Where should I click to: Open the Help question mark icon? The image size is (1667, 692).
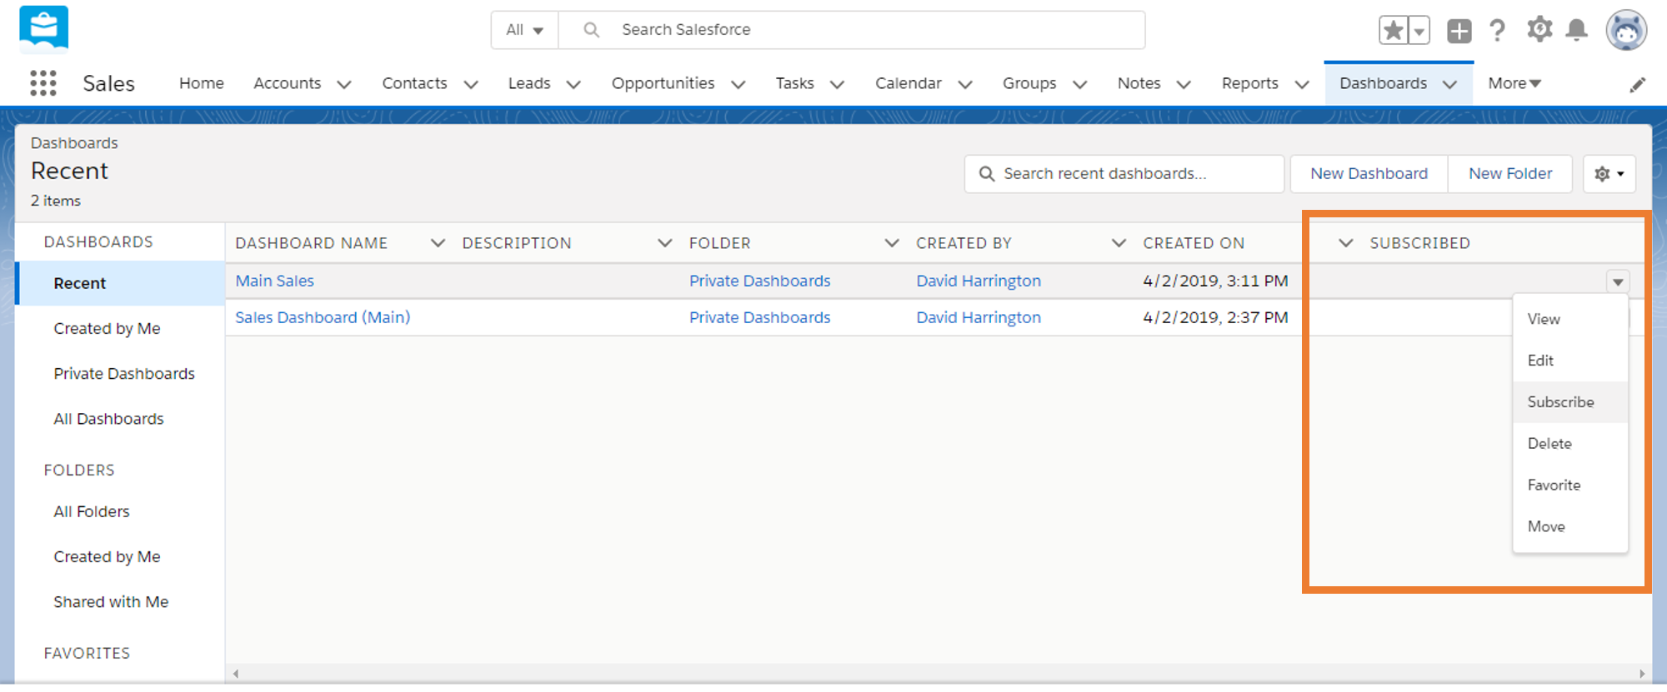click(x=1498, y=31)
